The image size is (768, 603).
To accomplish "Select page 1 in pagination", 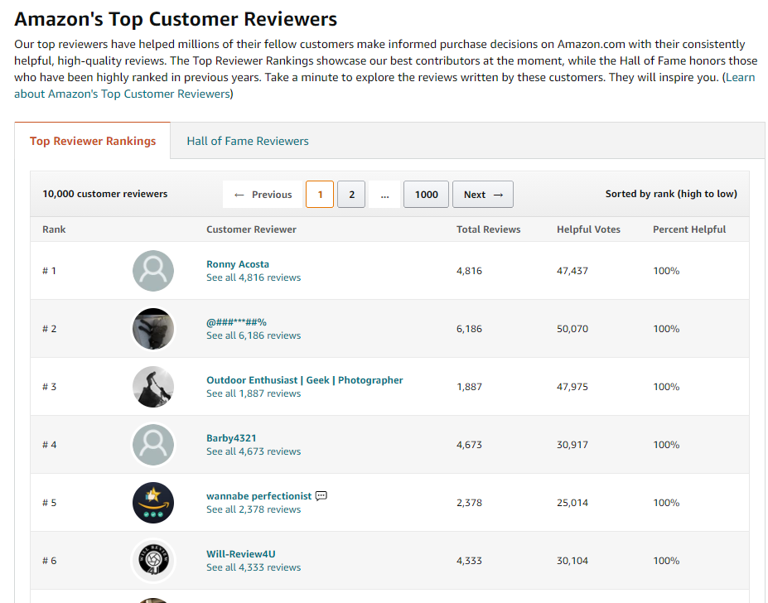I will click(320, 195).
